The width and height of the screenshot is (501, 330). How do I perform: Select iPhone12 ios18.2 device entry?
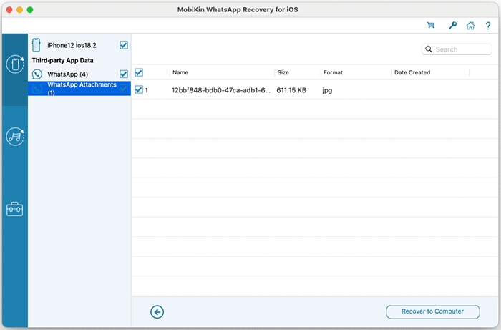(x=79, y=45)
